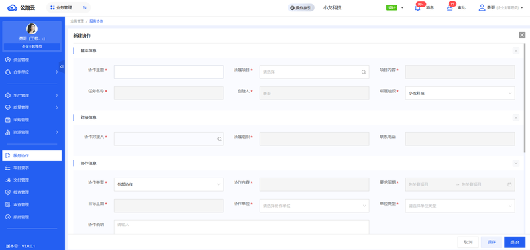Viewport: 530px width, 250px height.
Task: Click the 检查管理 shield icon
Action: click(x=8, y=192)
